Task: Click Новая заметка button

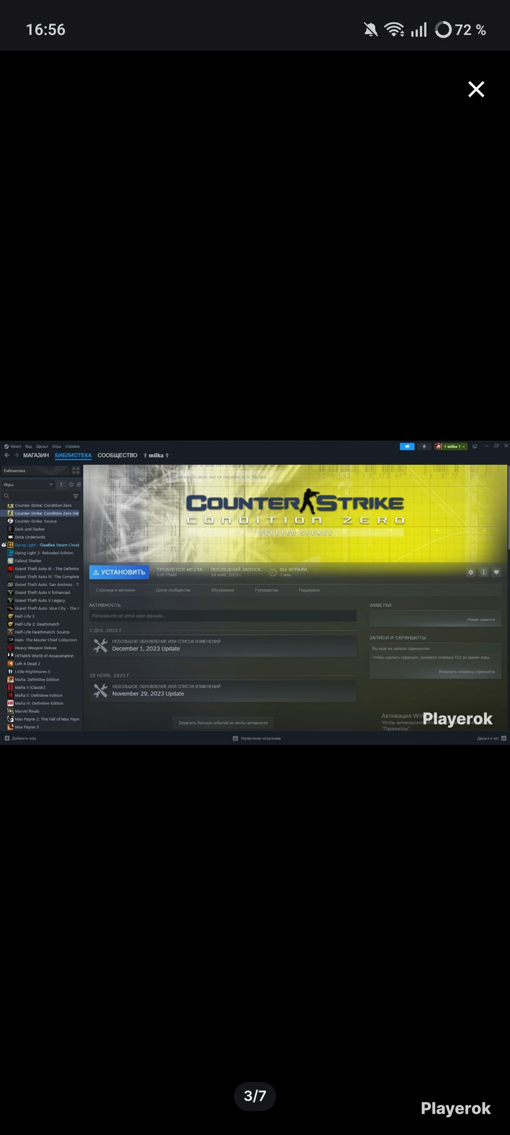Action: click(481, 620)
